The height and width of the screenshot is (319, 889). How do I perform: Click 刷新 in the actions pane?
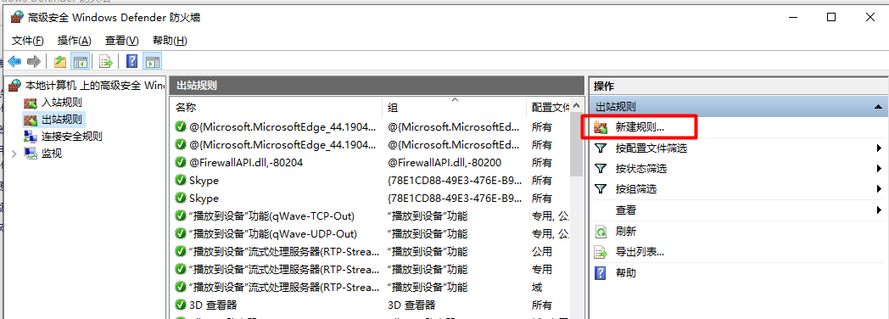click(x=626, y=231)
